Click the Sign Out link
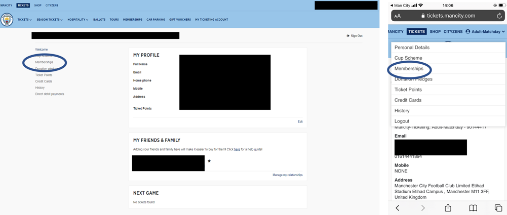The height and width of the screenshot is (215, 507). 355,36
